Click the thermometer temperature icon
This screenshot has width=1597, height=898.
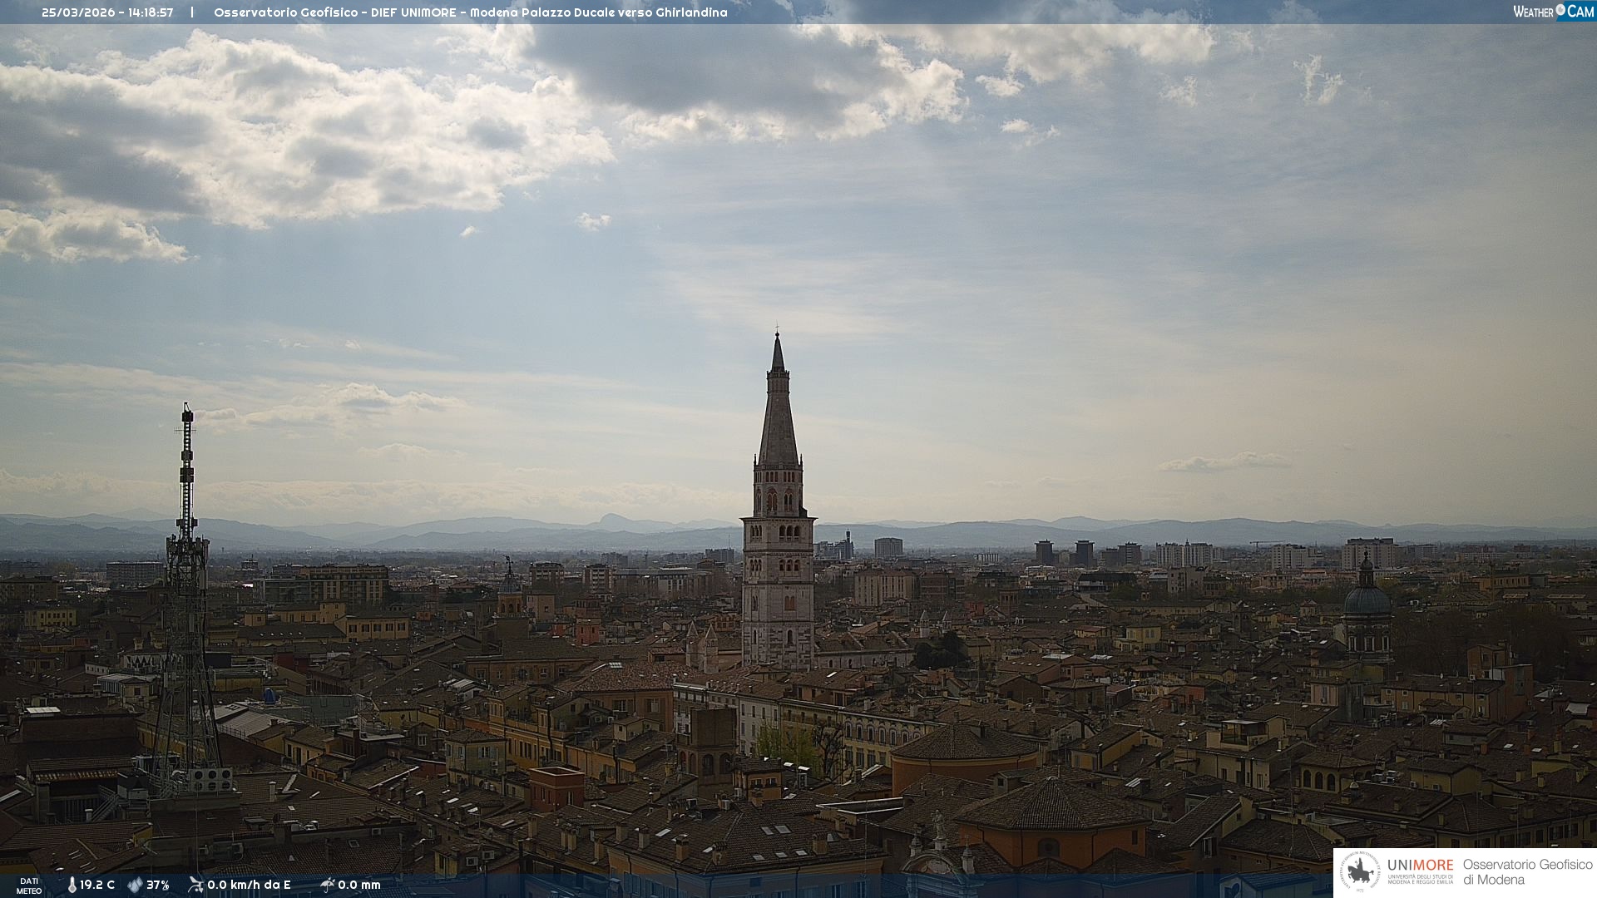click(x=72, y=885)
